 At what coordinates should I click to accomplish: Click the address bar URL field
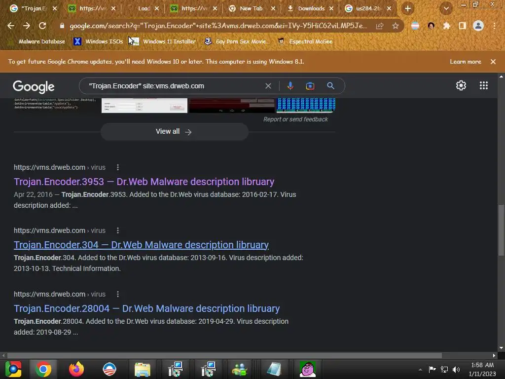pos(218,26)
